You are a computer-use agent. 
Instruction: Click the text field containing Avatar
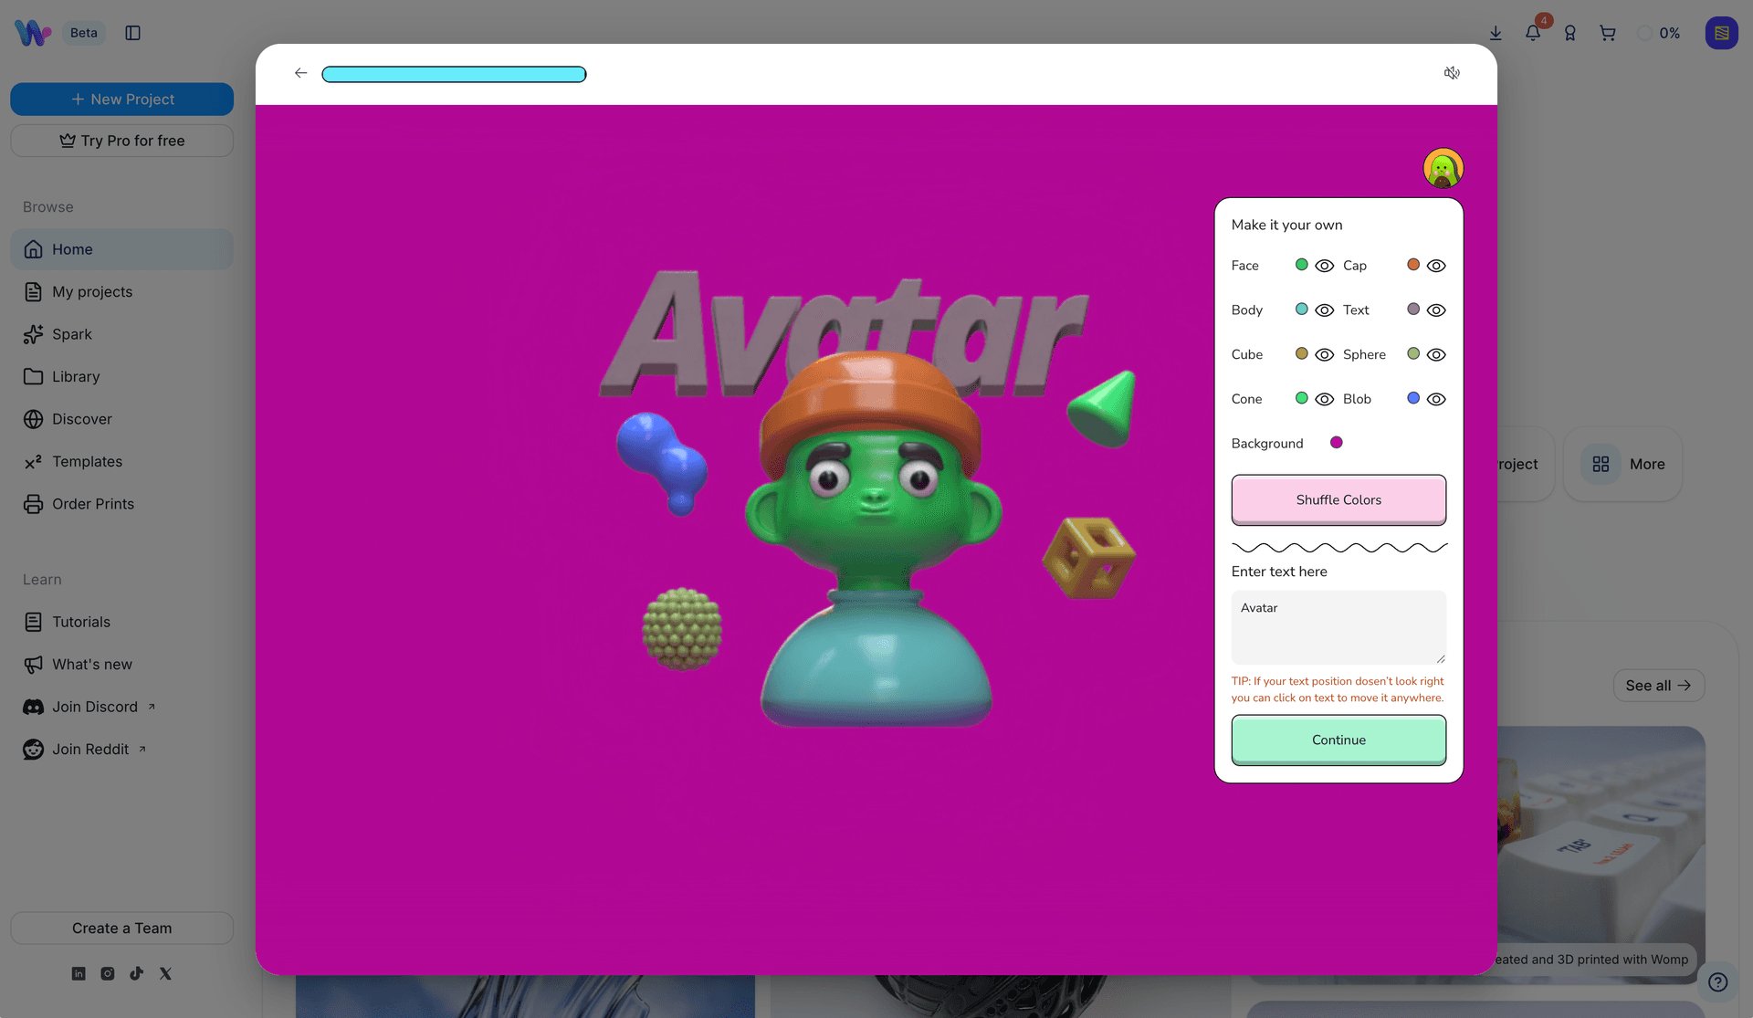[x=1338, y=627]
